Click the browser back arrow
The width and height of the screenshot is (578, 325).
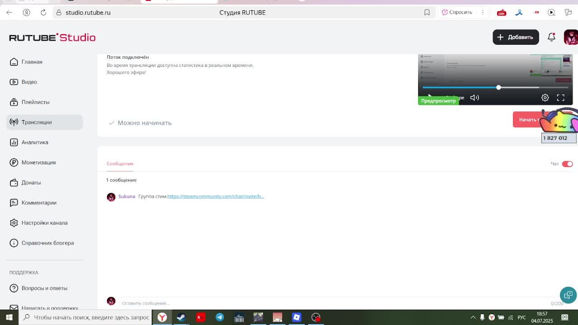9,12
